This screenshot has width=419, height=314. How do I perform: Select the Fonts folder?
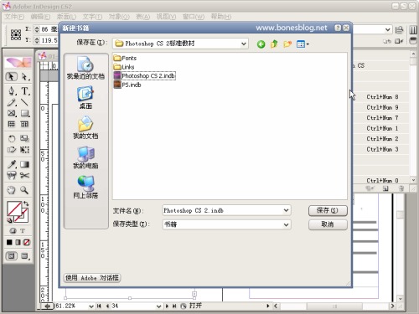click(125, 58)
